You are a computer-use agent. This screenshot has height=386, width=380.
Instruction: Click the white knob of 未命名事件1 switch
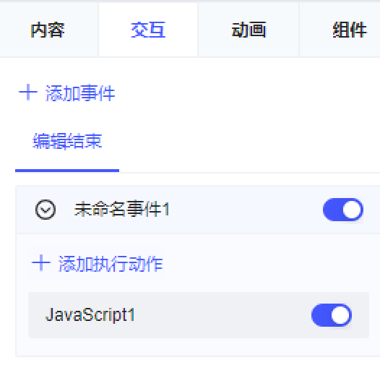point(353,210)
